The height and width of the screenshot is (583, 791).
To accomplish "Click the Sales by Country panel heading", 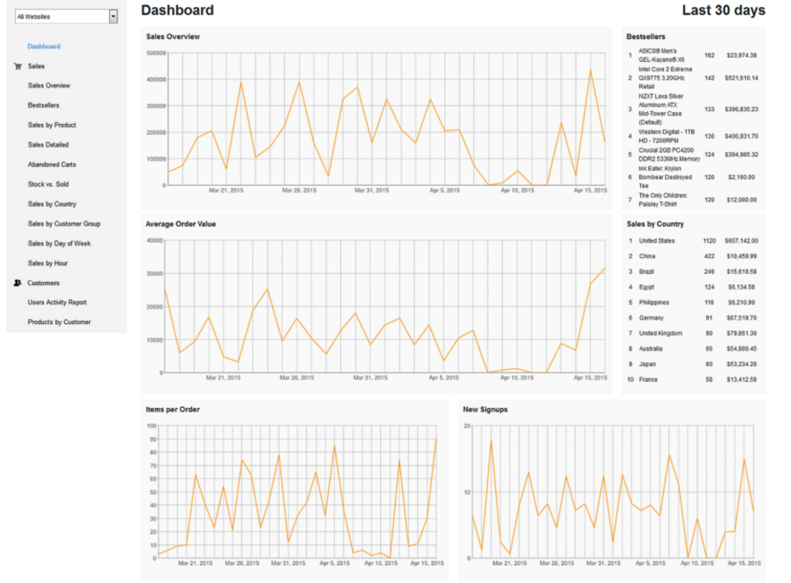I will [655, 223].
